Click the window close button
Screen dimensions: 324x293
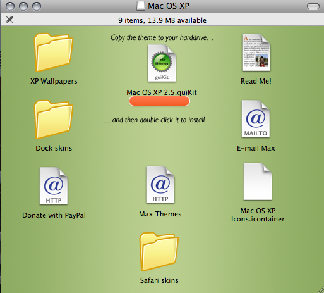click(x=10, y=6)
